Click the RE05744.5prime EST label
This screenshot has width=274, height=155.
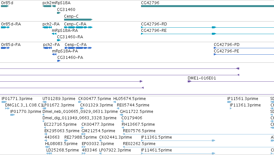pos(133,105)
